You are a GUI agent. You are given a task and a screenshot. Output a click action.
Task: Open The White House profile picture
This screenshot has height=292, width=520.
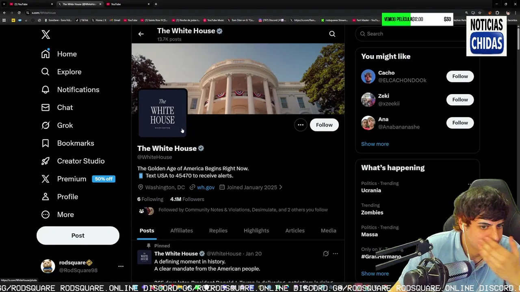162,113
